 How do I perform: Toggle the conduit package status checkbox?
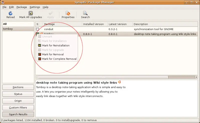37,29
